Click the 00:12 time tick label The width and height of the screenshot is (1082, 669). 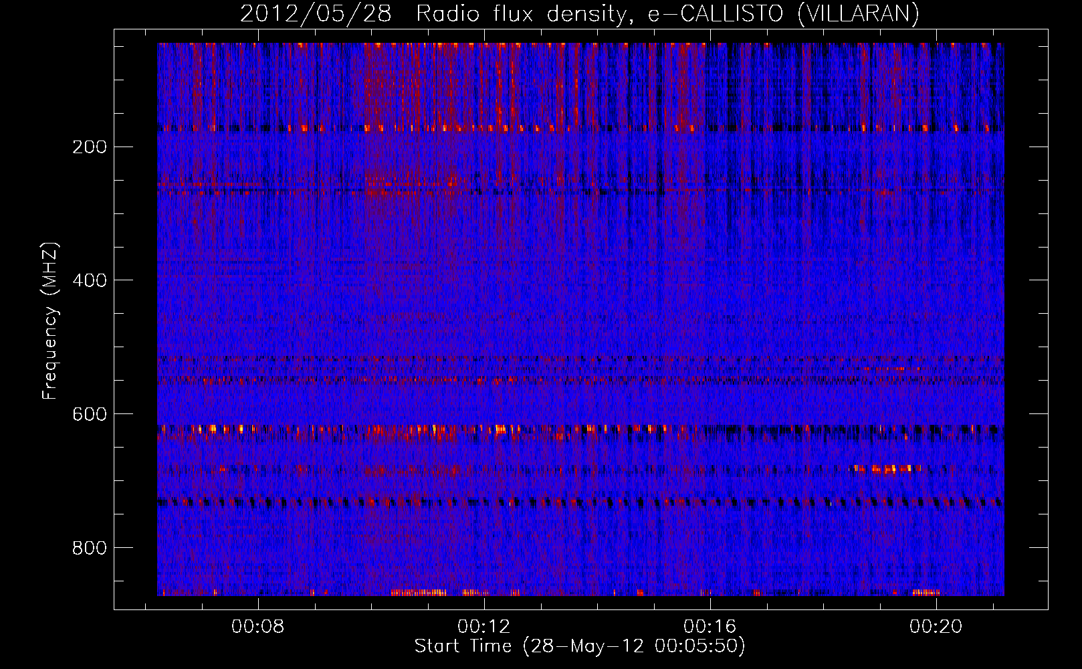[483, 626]
